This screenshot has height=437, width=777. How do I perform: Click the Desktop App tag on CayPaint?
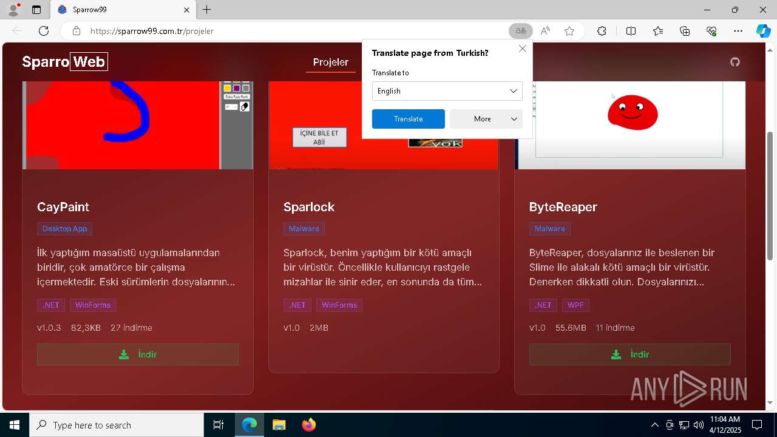click(65, 229)
